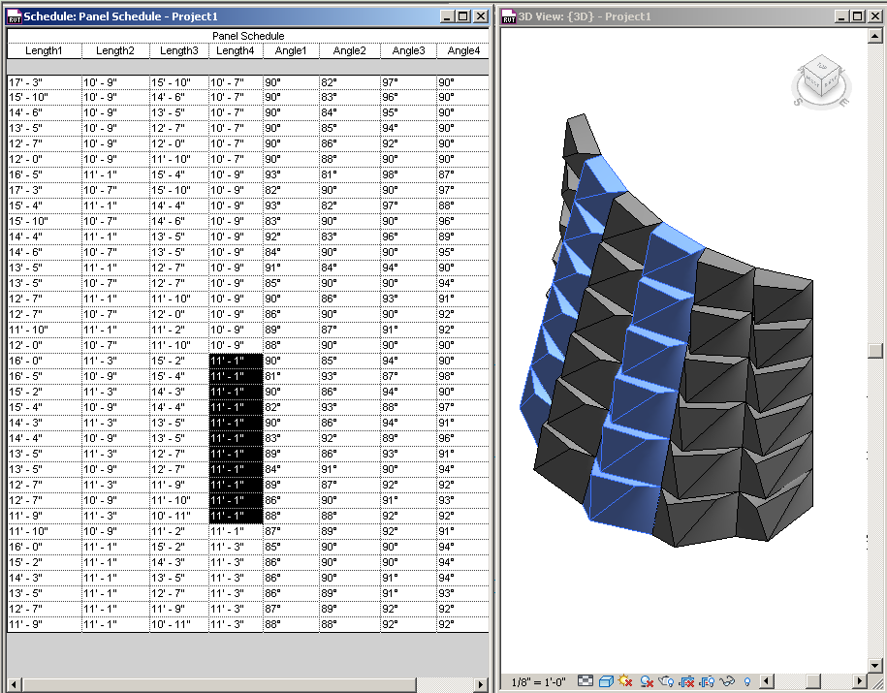Open the Rendering dialog teapot icon
887x693 pixels.
tap(667, 681)
